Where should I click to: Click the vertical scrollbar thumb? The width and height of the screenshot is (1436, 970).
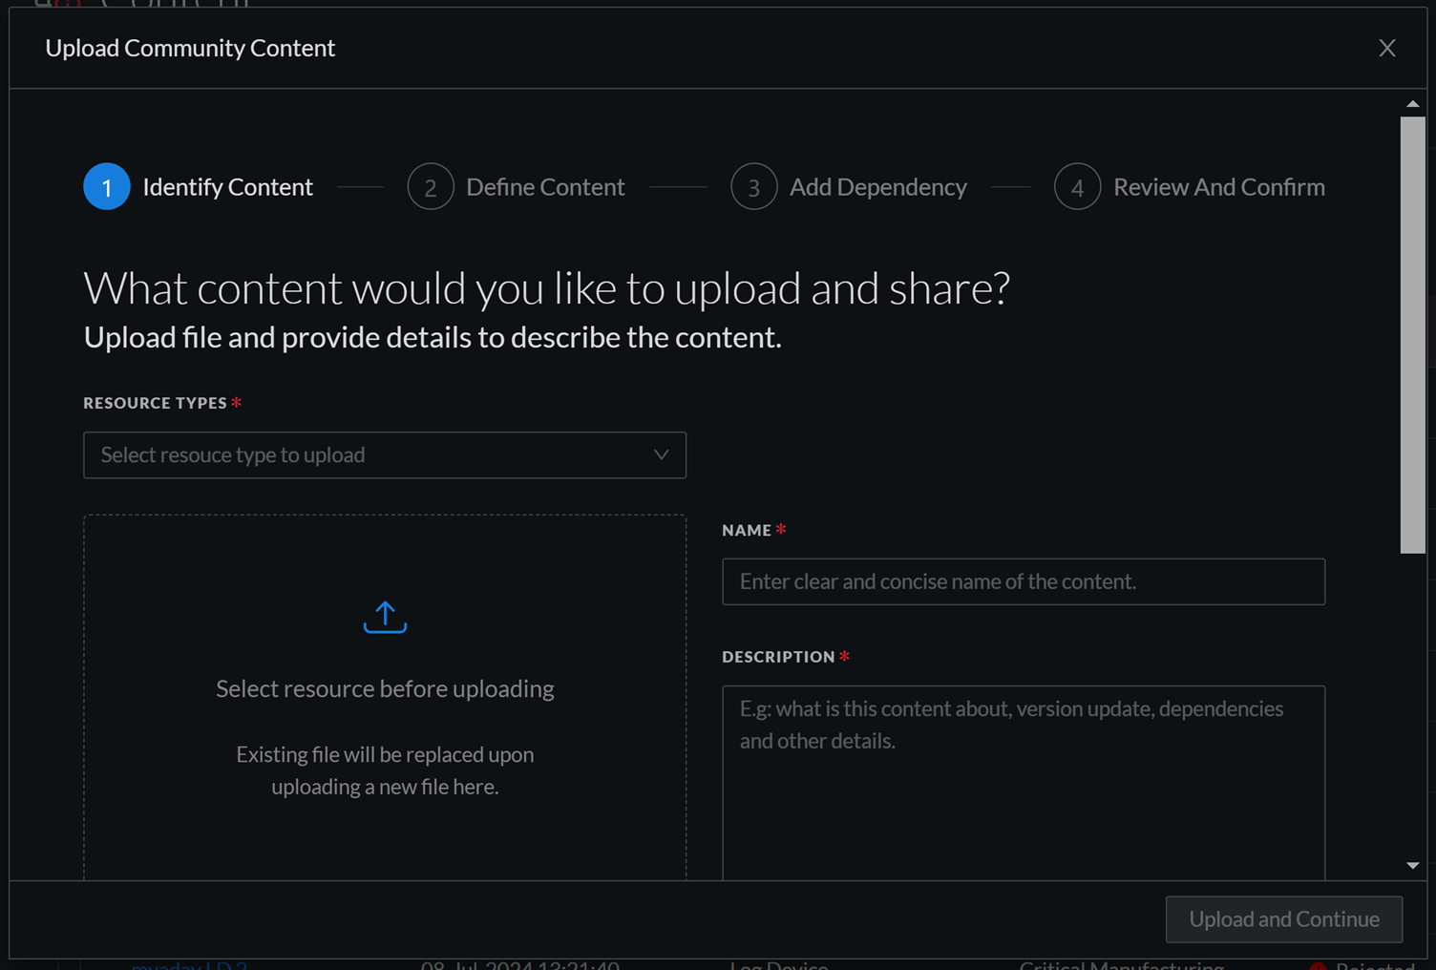(x=1412, y=334)
